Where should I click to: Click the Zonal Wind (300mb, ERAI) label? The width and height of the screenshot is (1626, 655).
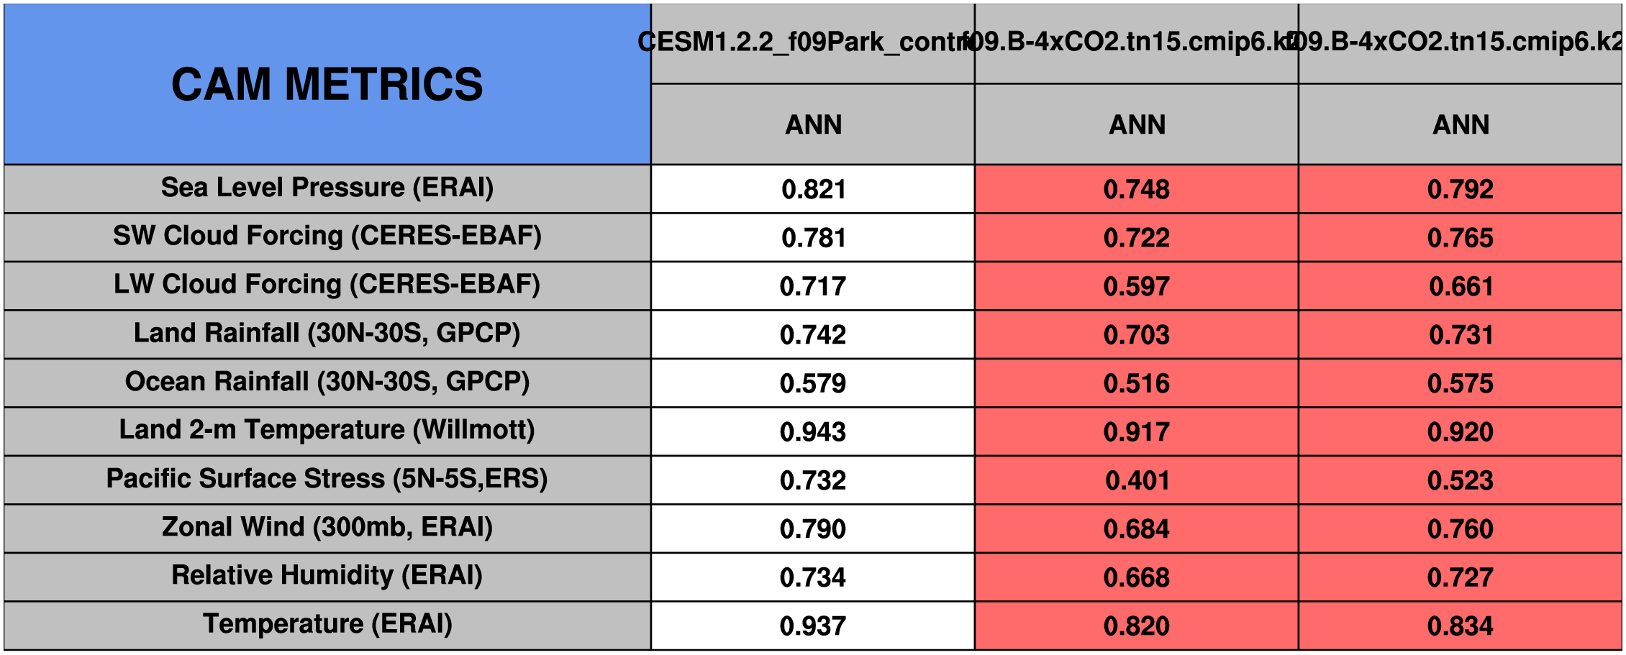[x=327, y=528]
